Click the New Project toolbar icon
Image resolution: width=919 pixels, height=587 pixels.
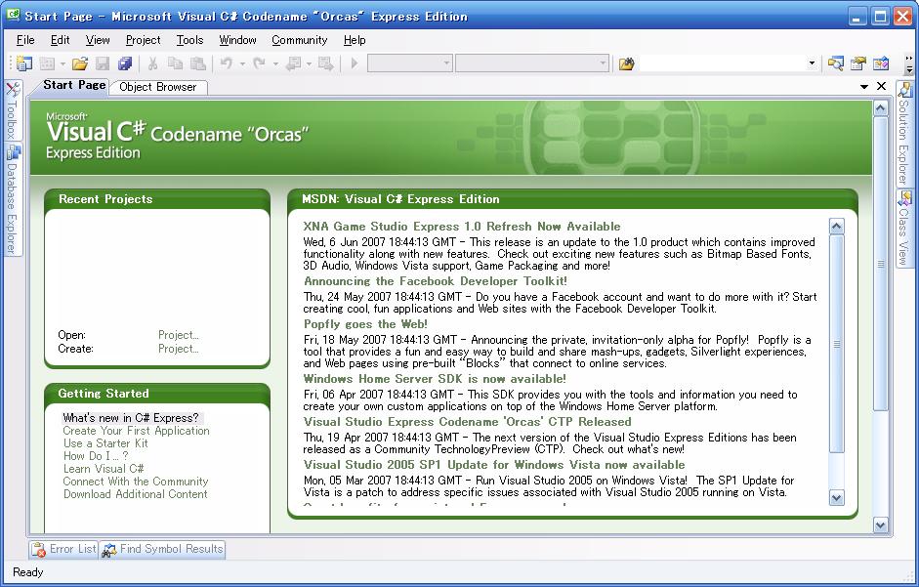coord(24,63)
